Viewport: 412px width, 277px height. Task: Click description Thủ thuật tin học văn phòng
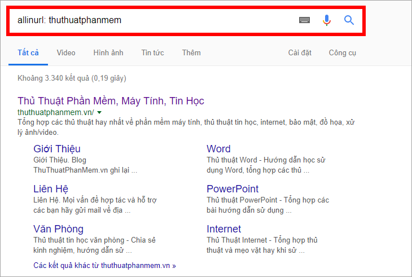pos(94,245)
